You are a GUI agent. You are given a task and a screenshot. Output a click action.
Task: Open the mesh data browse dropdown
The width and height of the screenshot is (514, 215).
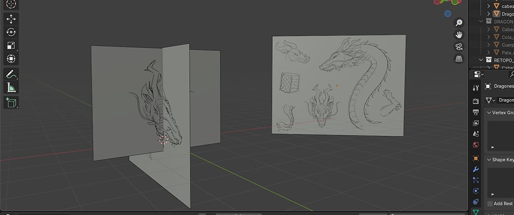490,100
